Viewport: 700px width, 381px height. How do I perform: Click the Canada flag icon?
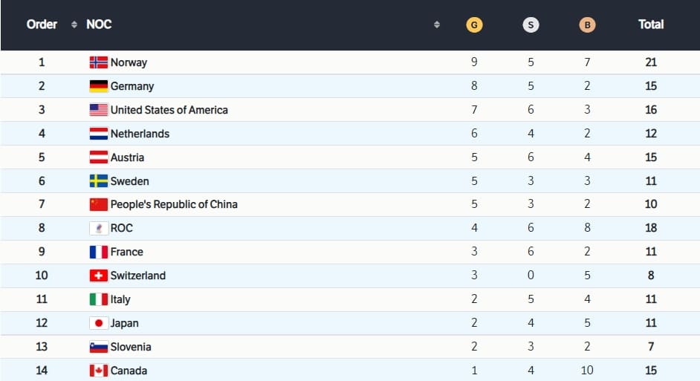pos(98,371)
